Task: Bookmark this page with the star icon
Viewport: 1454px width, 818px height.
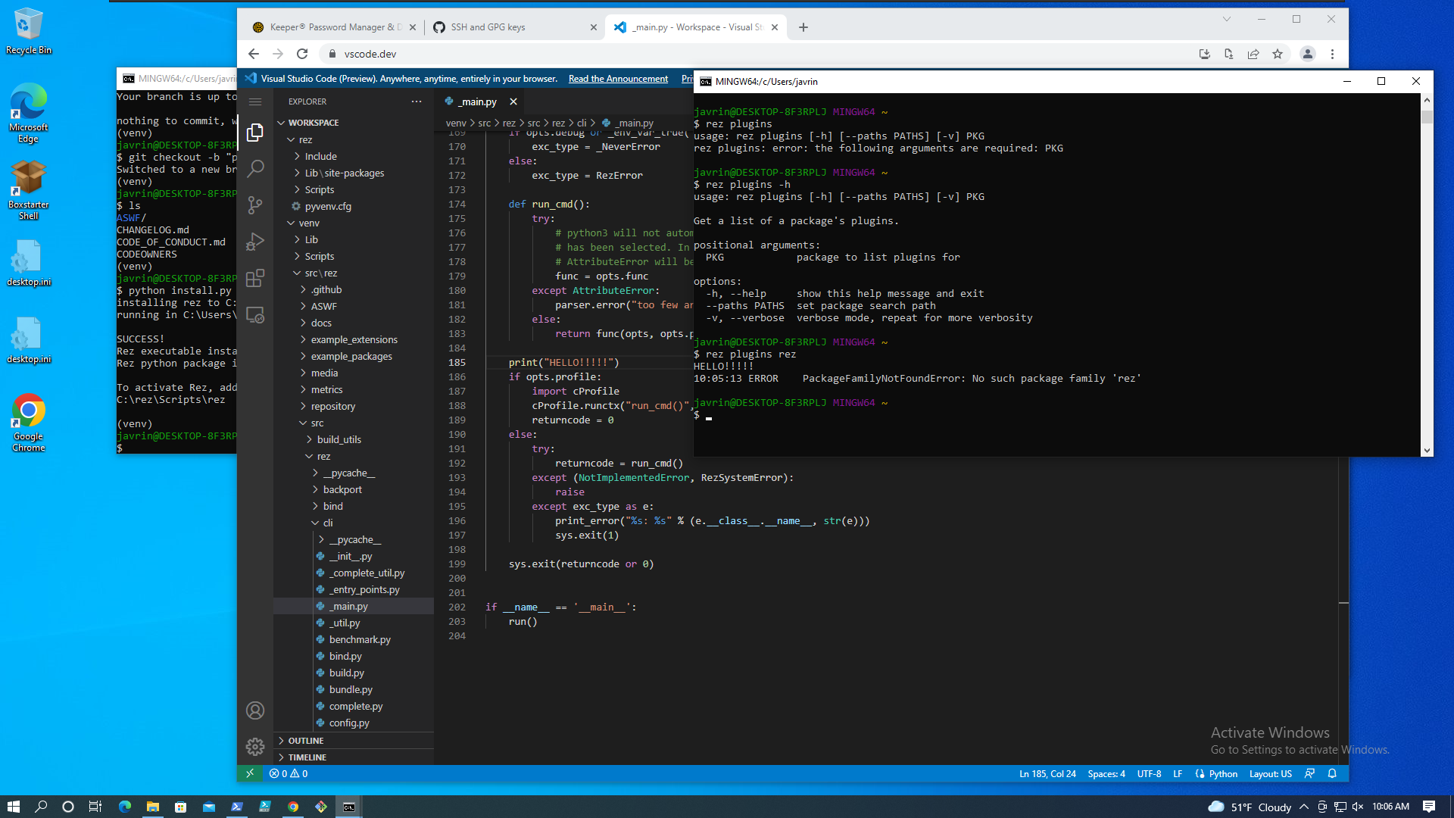Action: point(1278,54)
